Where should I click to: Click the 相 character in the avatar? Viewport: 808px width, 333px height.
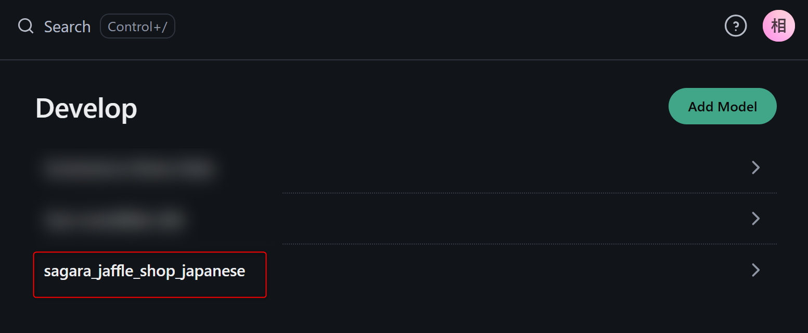(x=778, y=25)
